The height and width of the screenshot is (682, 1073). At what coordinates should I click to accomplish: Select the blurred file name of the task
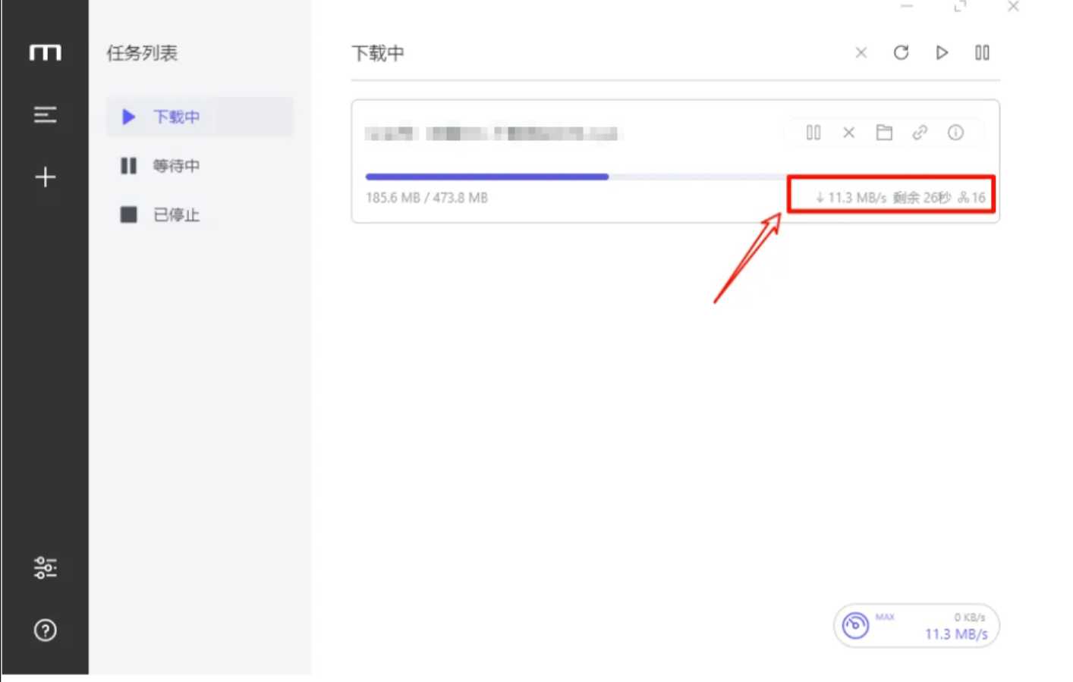492,134
